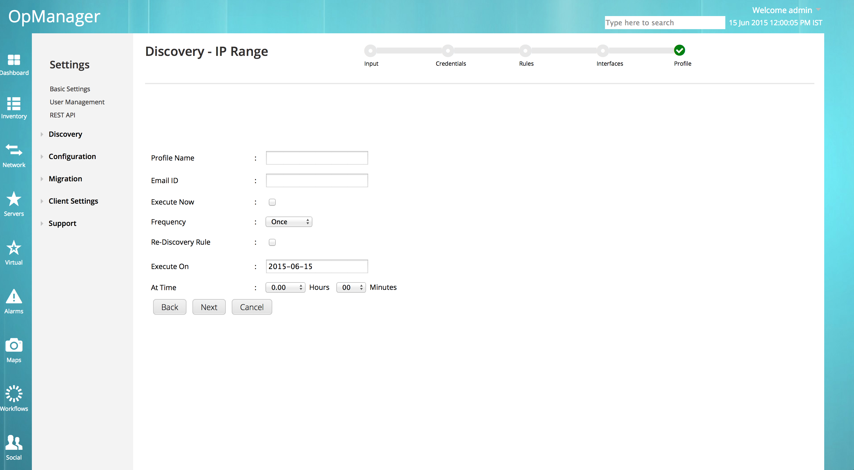Enable the Execute Now checkbox

(x=272, y=202)
